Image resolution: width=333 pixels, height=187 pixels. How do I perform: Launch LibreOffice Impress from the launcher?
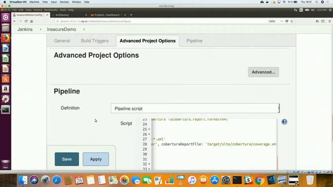pyautogui.click(x=6, y=69)
